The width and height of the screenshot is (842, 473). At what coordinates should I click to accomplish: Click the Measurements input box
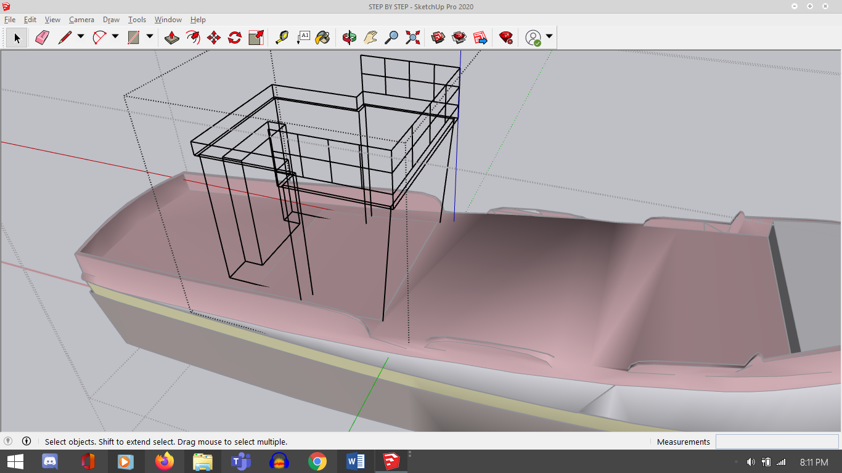click(x=777, y=442)
